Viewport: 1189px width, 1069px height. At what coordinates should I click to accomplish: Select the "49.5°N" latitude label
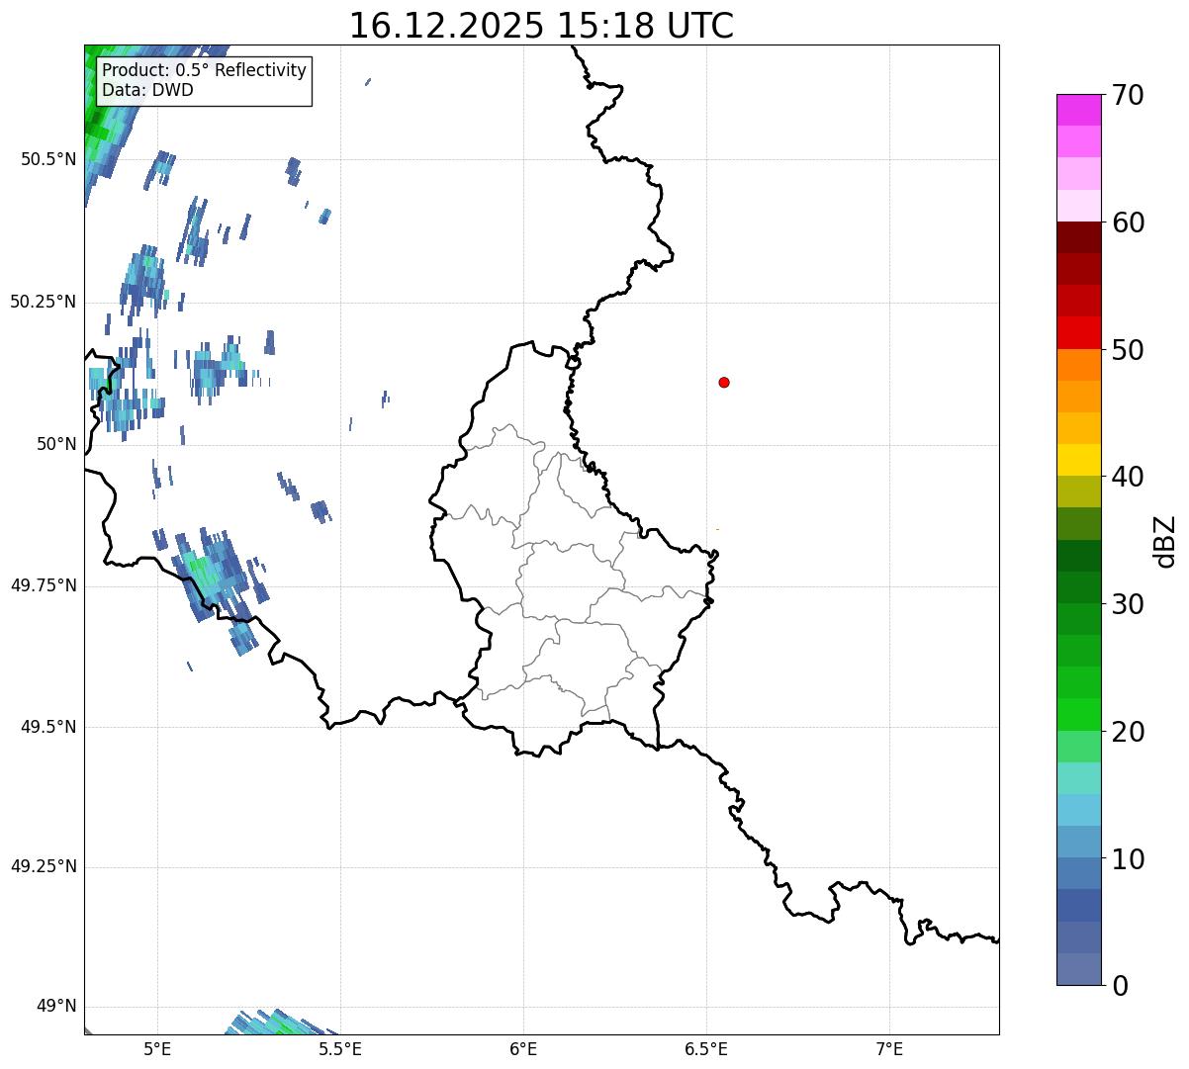(48, 727)
